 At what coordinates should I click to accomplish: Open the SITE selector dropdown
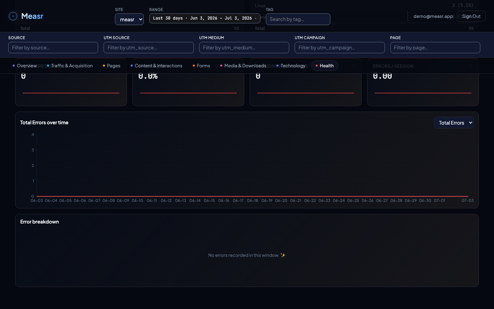pos(129,19)
